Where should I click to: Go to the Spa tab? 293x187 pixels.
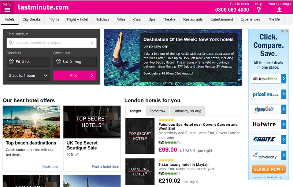pos(152,20)
